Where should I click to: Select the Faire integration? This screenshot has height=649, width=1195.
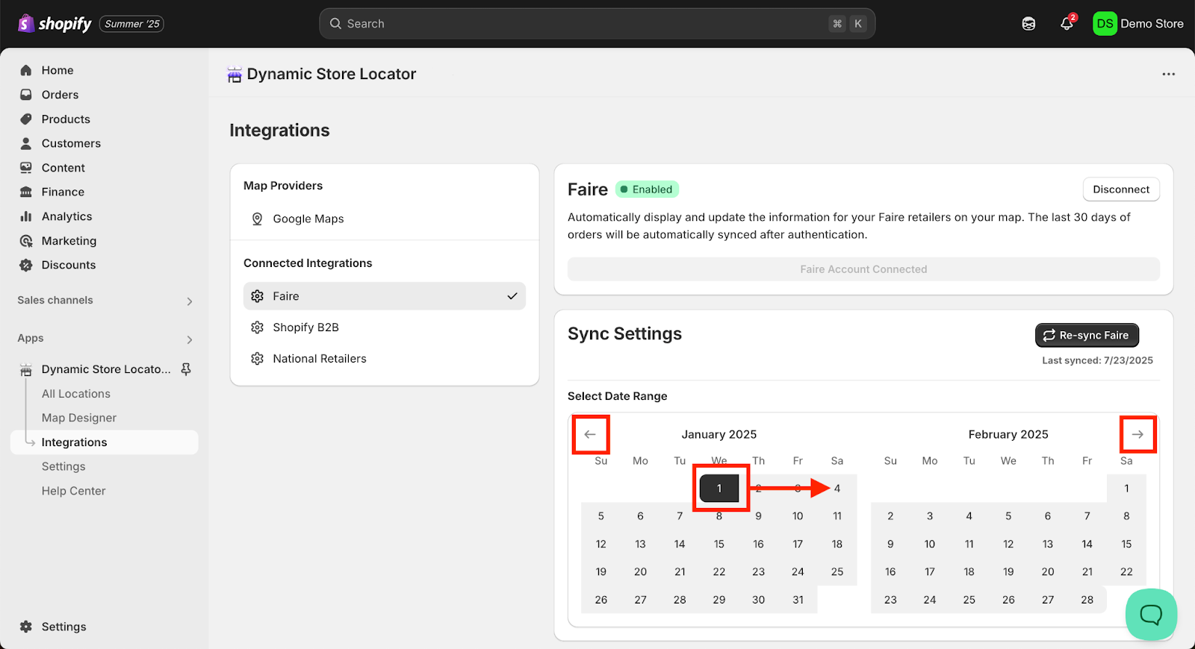[385, 296]
